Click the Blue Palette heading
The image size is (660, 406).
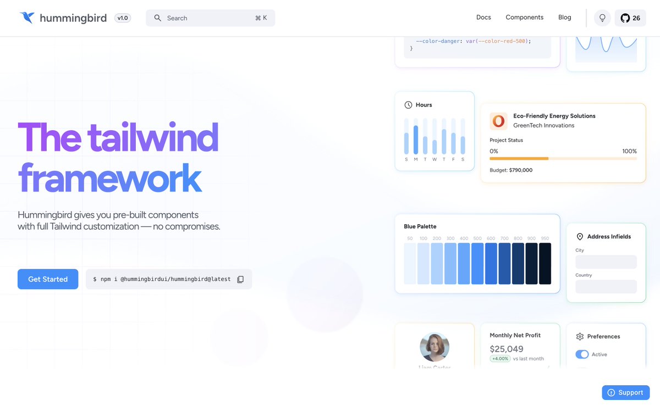point(420,226)
